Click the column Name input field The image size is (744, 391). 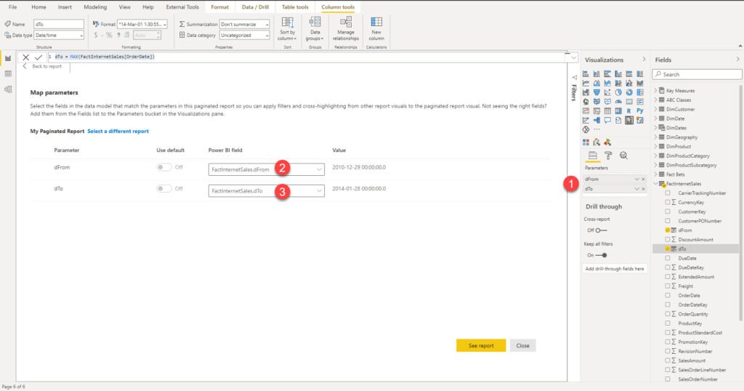(59, 24)
